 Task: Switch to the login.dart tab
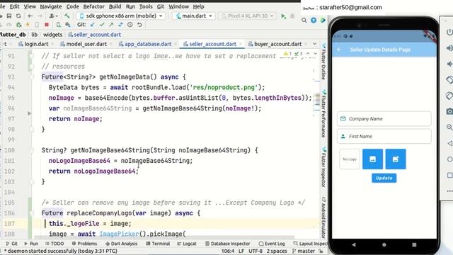pyautogui.click(x=36, y=44)
